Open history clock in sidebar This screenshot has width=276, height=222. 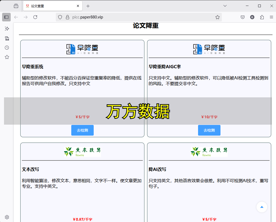7,48
